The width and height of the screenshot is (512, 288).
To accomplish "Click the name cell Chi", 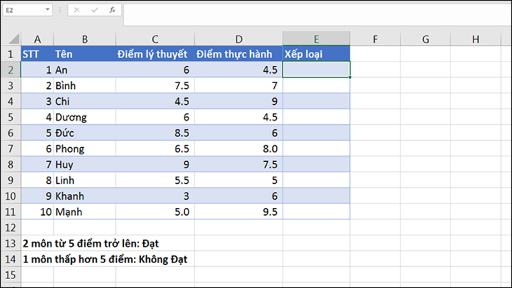I will [85, 101].
